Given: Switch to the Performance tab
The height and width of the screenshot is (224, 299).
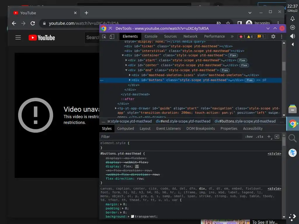Looking at the screenshot, I should coord(214,36).
